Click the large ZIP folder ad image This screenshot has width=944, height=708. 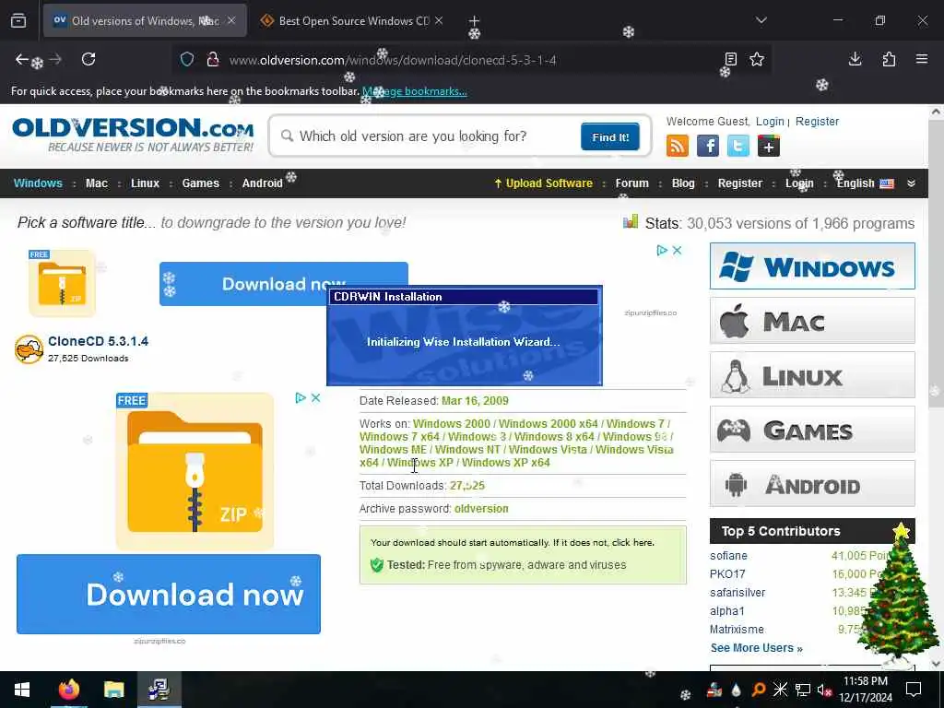click(x=195, y=471)
